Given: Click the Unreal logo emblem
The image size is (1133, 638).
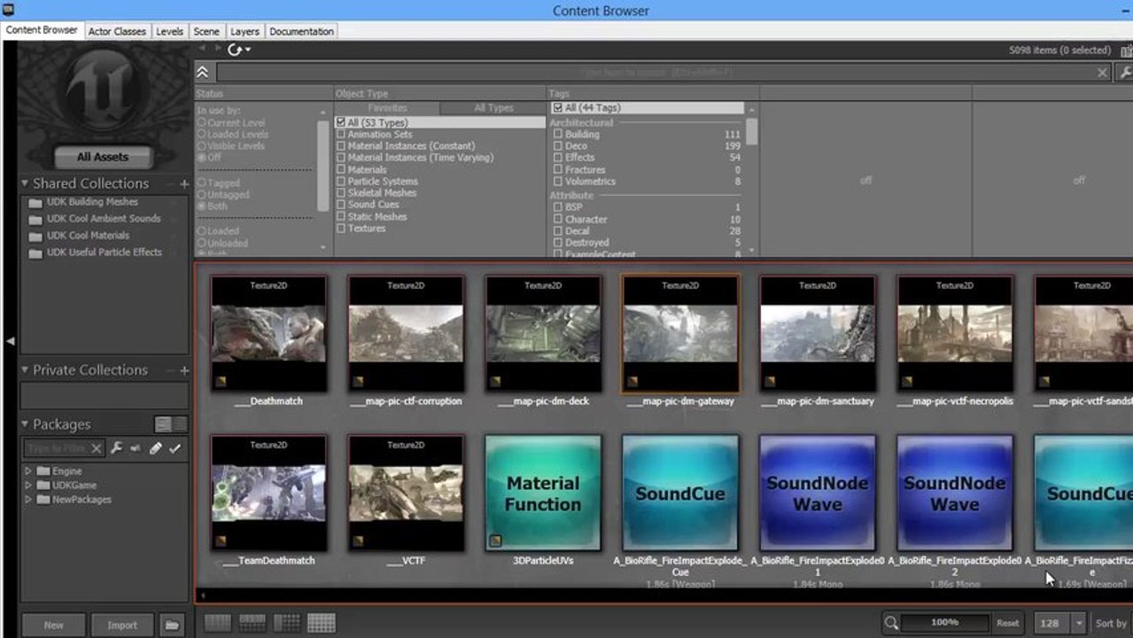Looking at the screenshot, I should tap(103, 94).
